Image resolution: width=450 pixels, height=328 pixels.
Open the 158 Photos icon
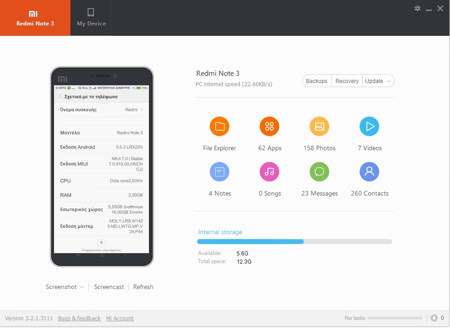(319, 127)
